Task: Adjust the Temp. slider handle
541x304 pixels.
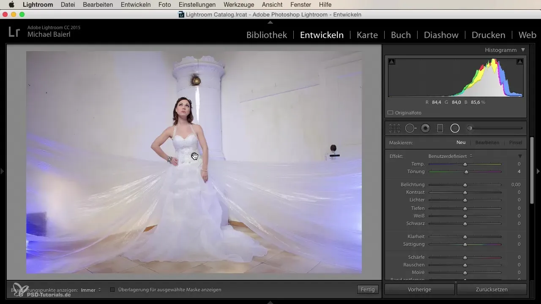Action: [x=465, y=164]
